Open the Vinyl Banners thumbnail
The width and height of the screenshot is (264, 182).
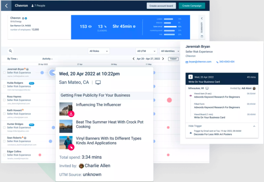point(66,142)
